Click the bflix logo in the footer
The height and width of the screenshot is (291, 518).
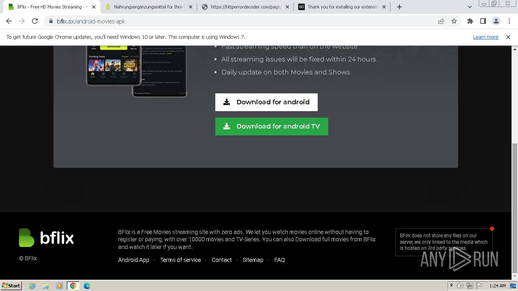coord(47,238)
